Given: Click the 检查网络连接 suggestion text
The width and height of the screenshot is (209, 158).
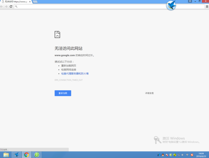Looking at the screenshot, I should [69, 70].
